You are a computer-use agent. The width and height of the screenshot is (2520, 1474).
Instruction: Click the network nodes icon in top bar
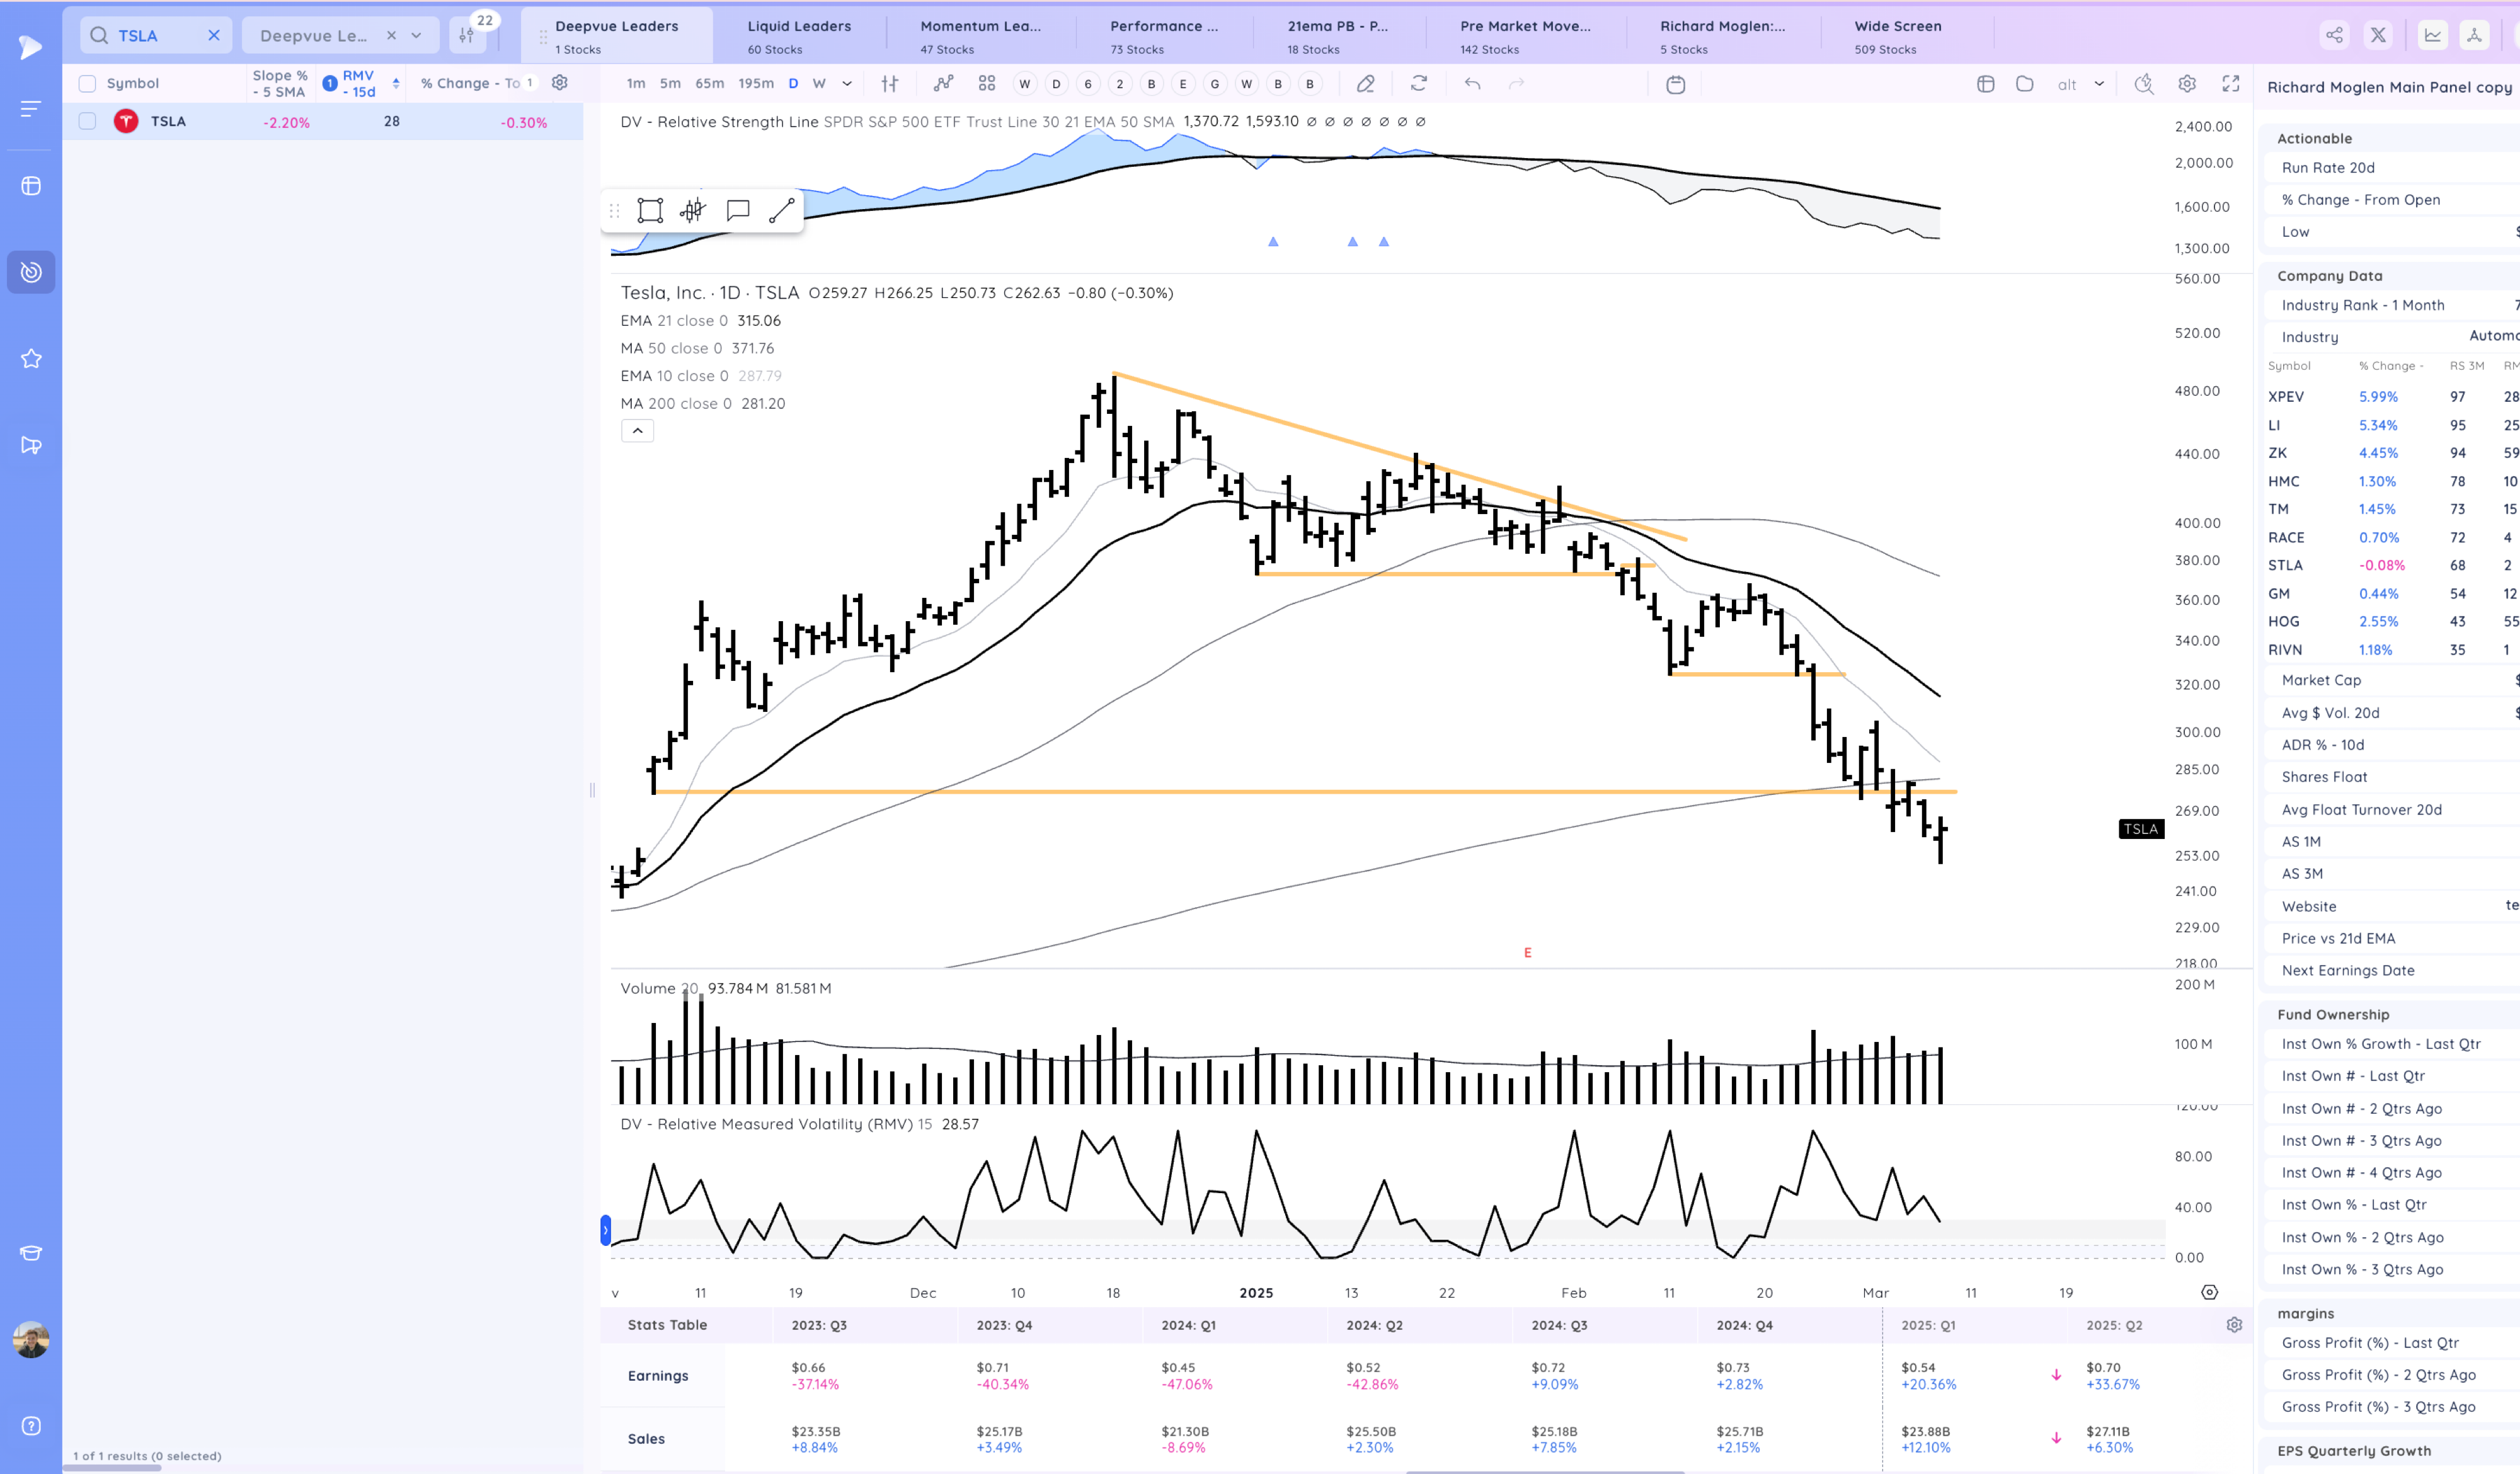click(2474, 35)
